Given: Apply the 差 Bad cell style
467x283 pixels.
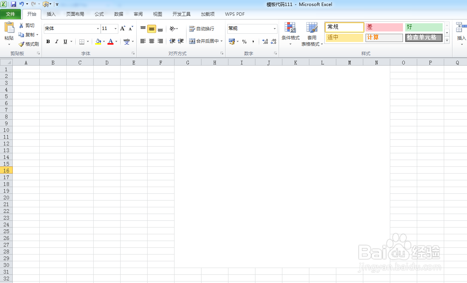Looking at the screenshot, I should tap(384, 27).
